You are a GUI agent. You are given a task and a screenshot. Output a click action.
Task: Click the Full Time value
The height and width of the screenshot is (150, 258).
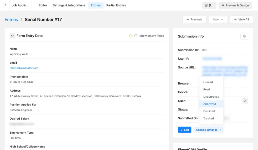click(15, 138)
